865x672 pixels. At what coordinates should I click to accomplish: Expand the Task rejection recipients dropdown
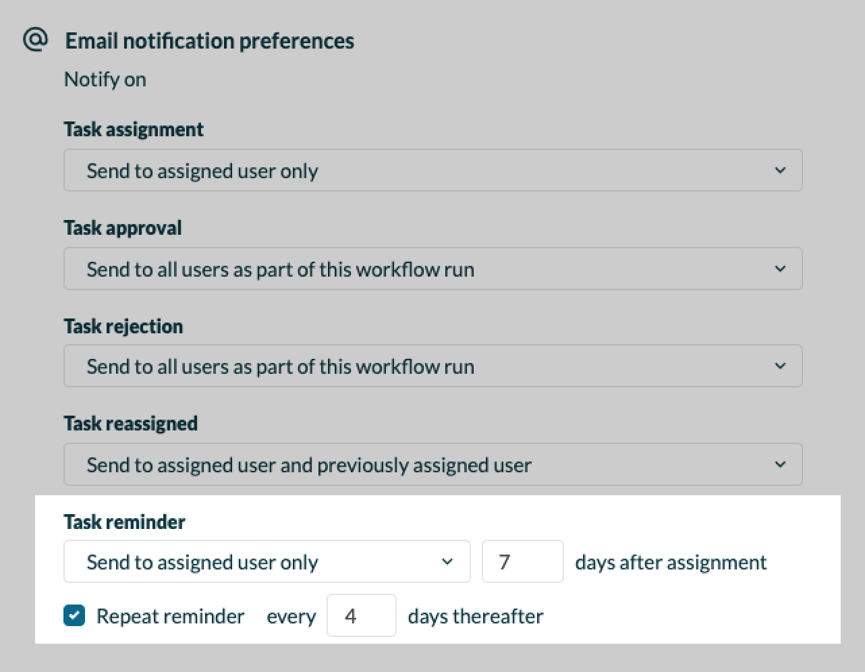coord(432,366)
